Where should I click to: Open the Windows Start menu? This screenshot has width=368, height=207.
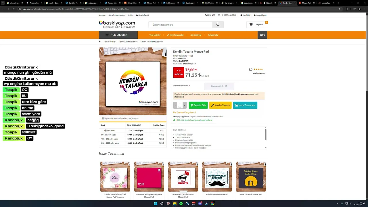tap(156, 204)
